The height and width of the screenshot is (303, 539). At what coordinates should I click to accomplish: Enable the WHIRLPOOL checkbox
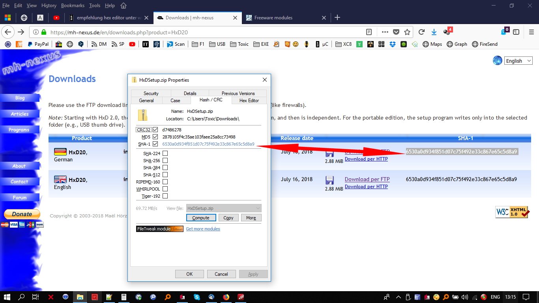tap(165, 189)
